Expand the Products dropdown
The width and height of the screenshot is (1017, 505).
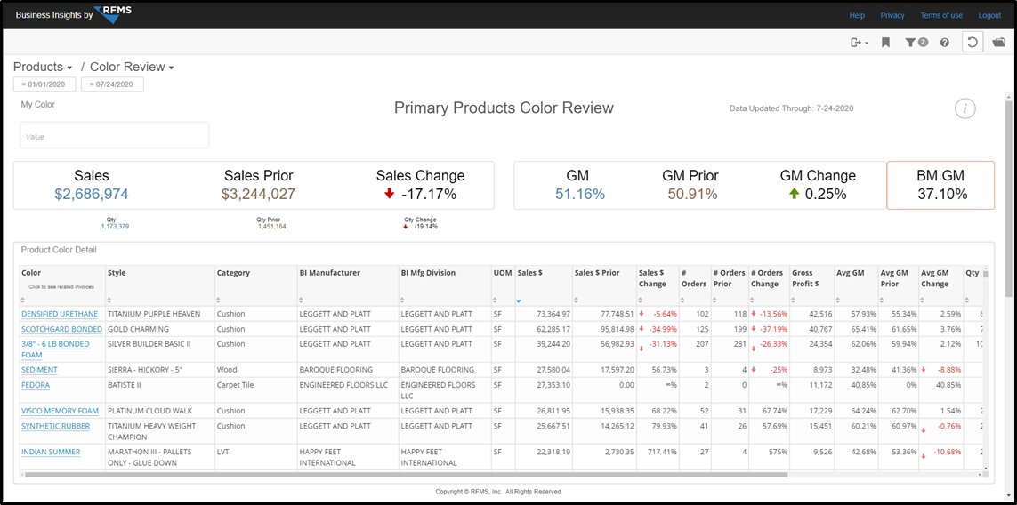pos(43,68)
